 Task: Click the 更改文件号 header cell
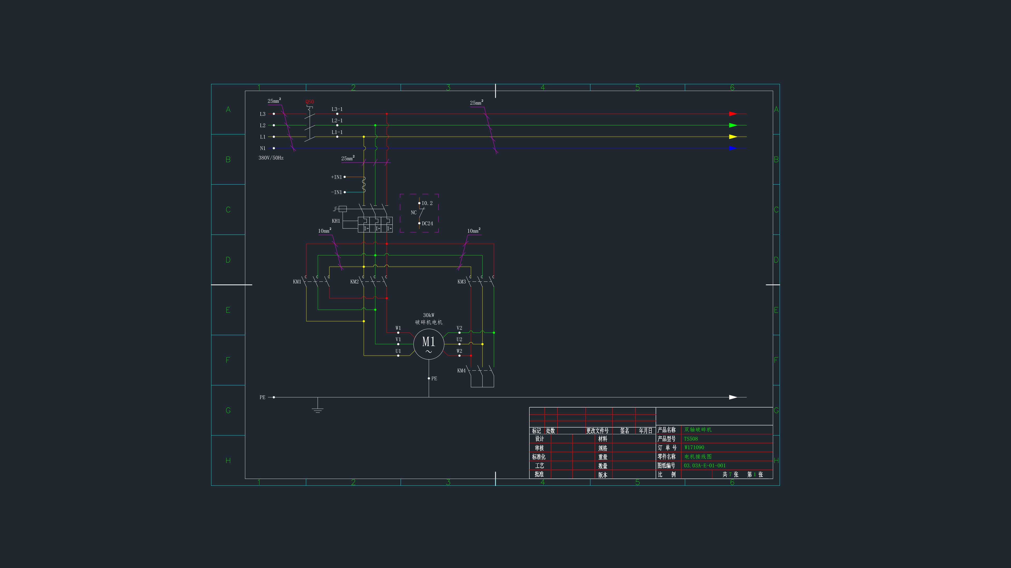[597, 431]
